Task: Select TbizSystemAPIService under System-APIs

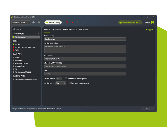Action: 26,79
